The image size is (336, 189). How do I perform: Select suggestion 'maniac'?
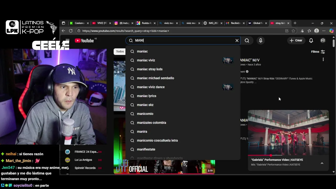click(183, 51)
